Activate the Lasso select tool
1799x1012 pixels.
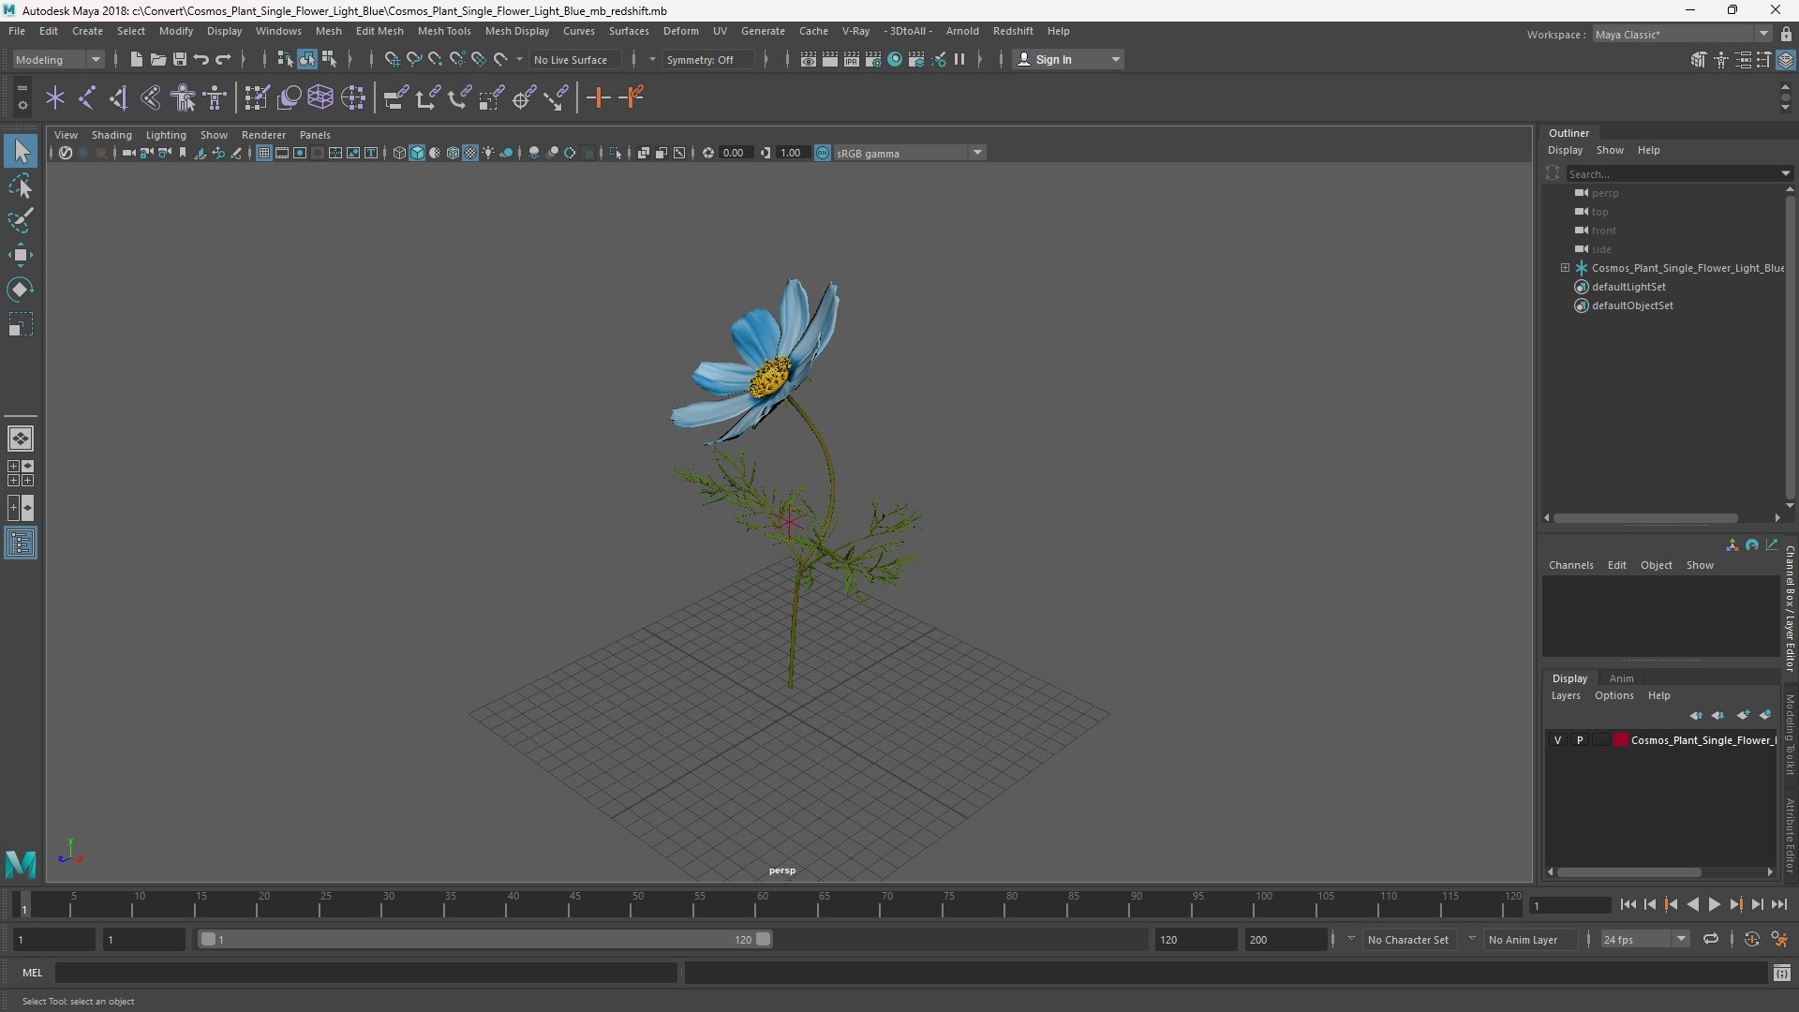click(x=21, y=186)
